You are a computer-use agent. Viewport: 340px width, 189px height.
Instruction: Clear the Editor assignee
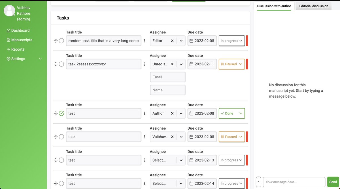point(172,41)
